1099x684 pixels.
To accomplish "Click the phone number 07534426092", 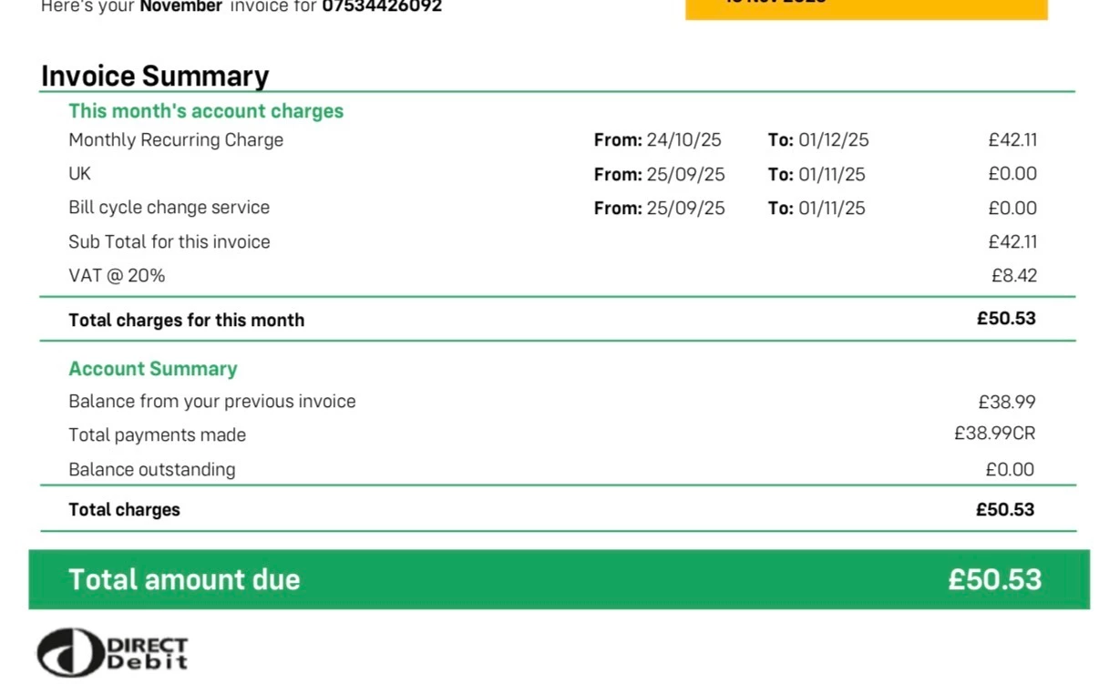I will [x=382, y=6].
